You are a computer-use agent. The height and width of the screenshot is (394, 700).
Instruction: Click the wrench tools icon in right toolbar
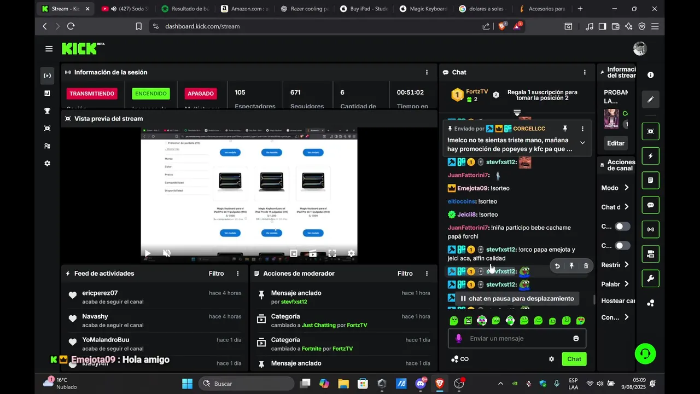coord(651,279)
